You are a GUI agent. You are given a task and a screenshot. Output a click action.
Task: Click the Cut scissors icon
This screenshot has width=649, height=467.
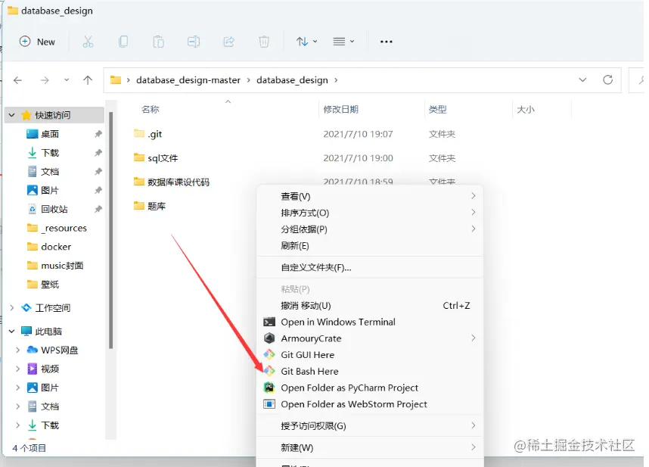click(x=88, y=42)
